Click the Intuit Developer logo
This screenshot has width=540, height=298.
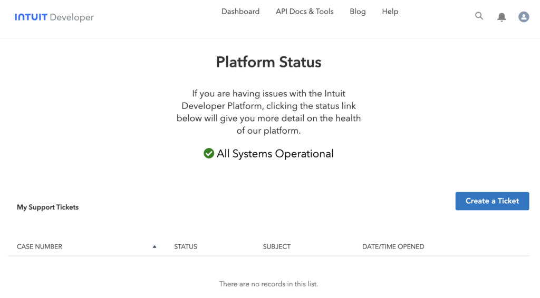54,17
